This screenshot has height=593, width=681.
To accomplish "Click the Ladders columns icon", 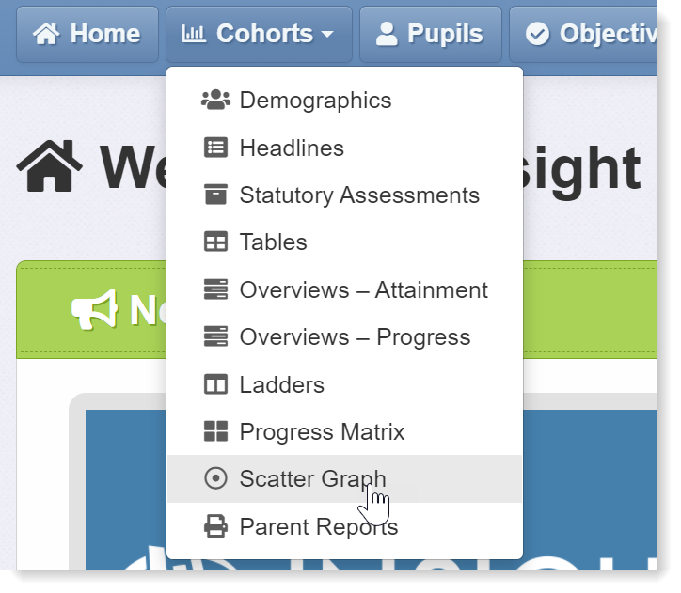I will (x=215, y=384).
